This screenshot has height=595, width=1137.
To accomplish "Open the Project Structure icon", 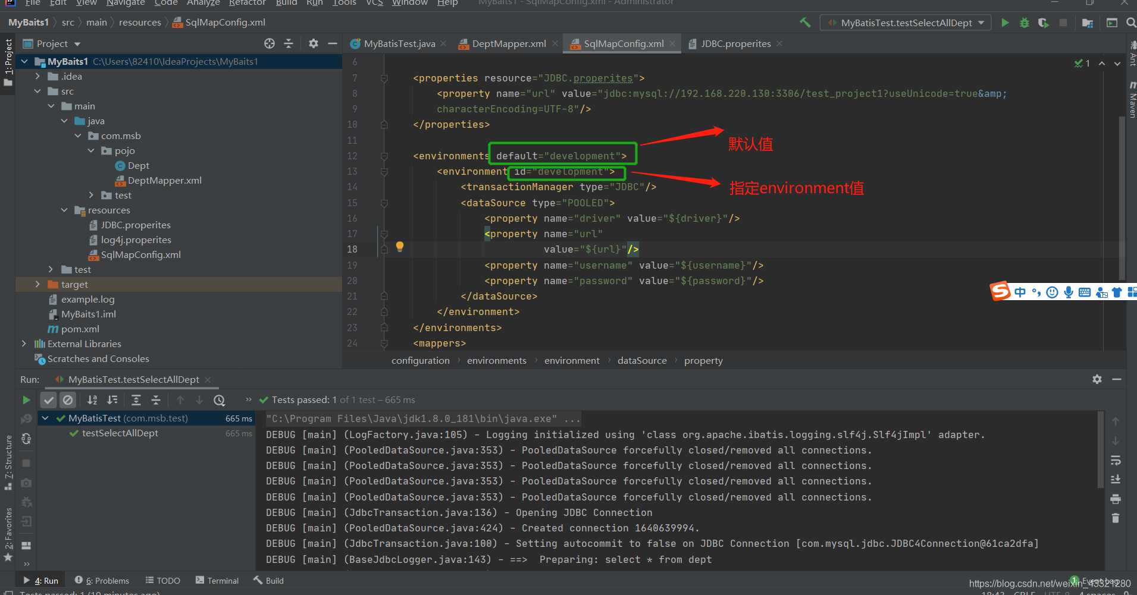I will tap(1088, 23).
